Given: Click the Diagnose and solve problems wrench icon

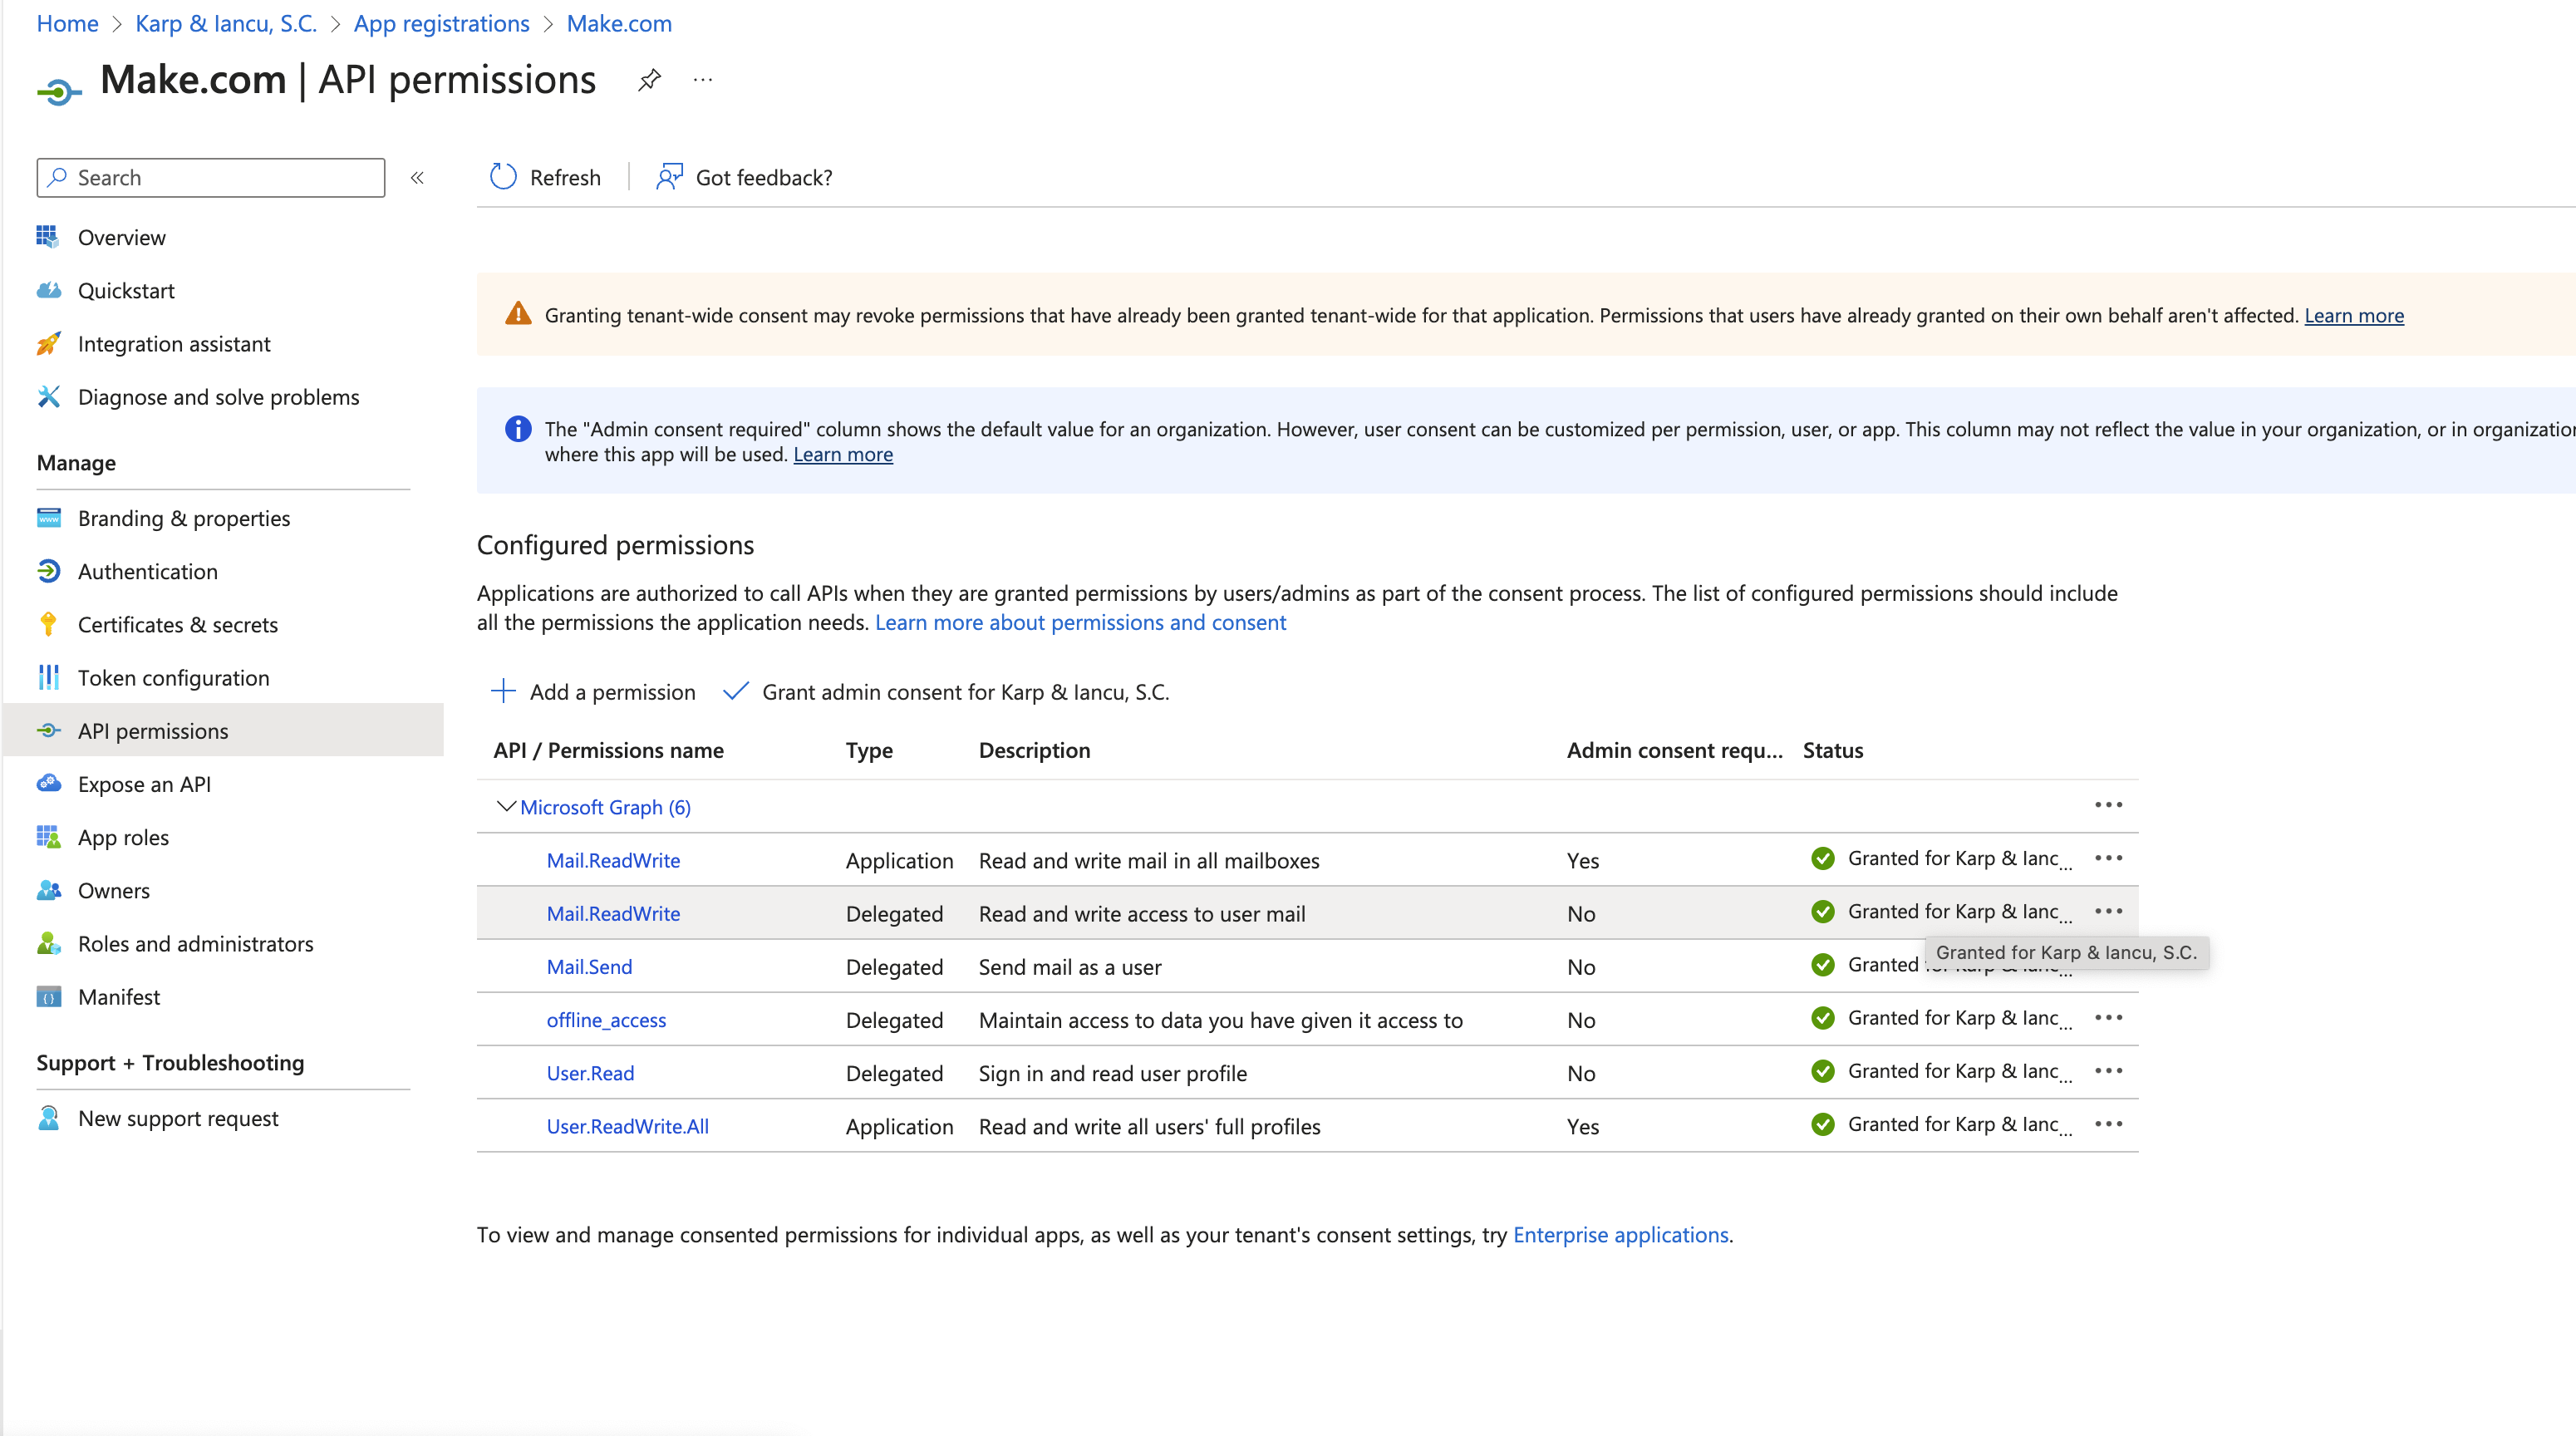Looking at the screenshot, I should click(48, 396).
